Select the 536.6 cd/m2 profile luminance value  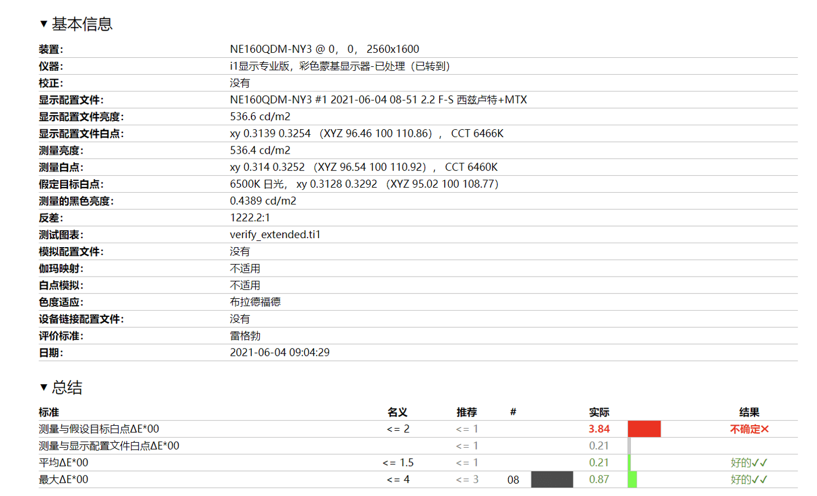click(x=260, y=117)
